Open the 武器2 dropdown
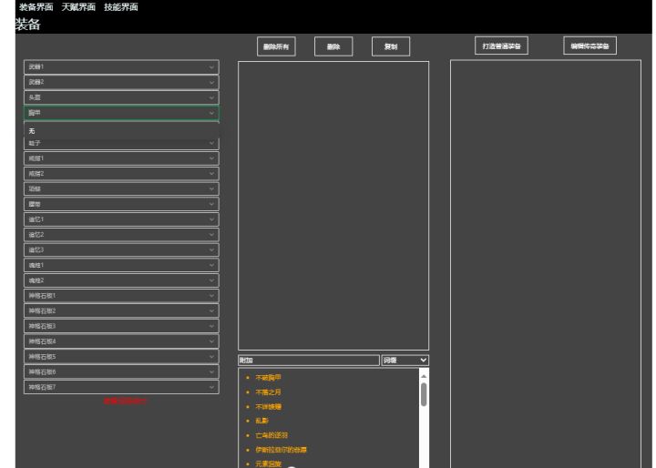The width and height of the screenshot is (656, 468). [121, 82]
